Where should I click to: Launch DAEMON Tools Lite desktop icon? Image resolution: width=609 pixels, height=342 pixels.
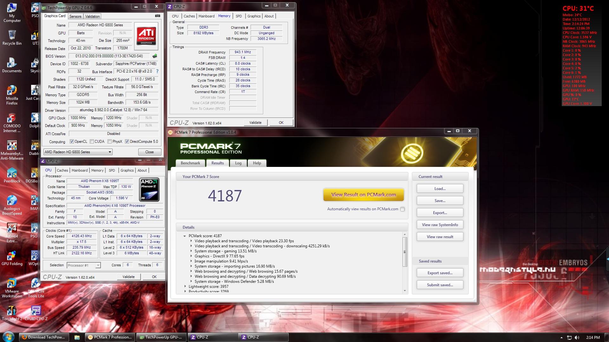pyautogui.click(x=36, y=288)
